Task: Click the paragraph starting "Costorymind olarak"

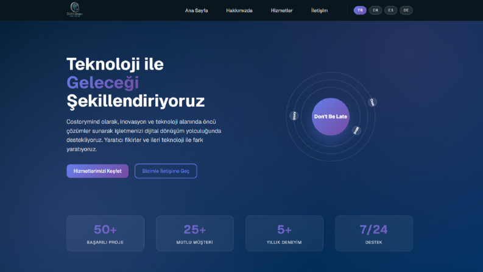Action: (x=144, y=135)
